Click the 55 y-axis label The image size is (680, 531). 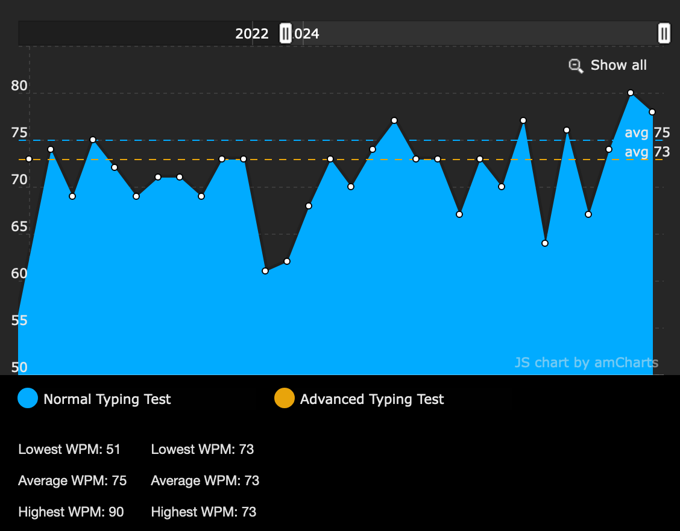(19, 320)
